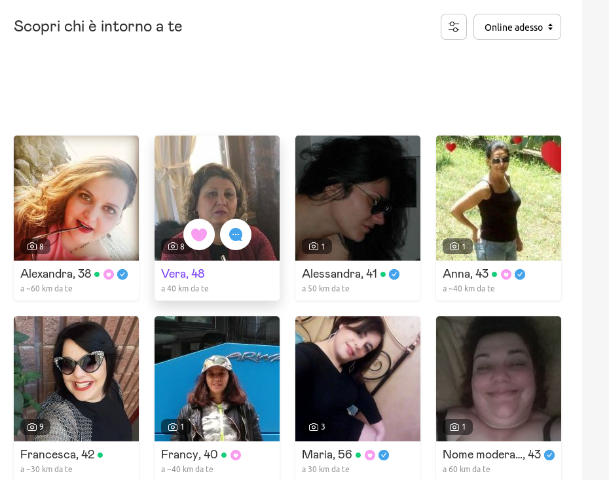609x480 pixels.
Task: Open Alessandra's profile by clicking her name
Action: coord(340,274)
